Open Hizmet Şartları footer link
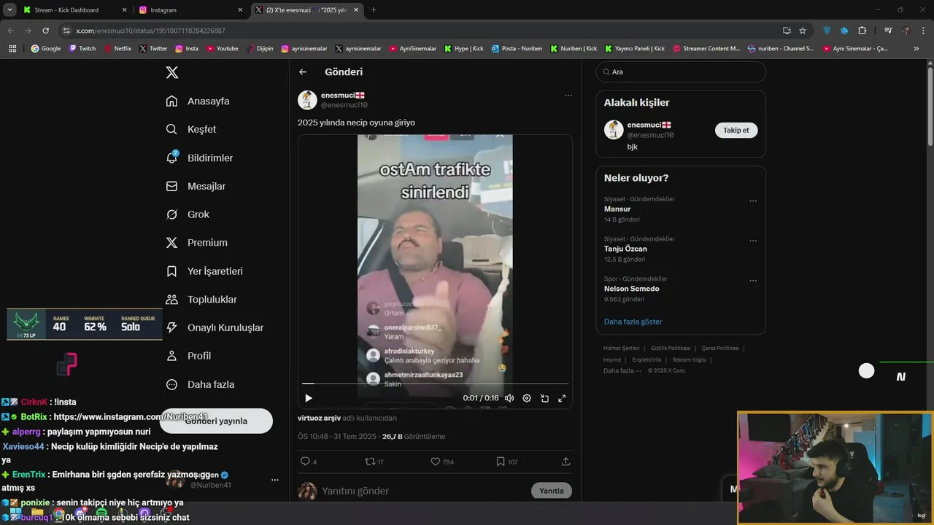Screen dimensions: 934x525 621,349
